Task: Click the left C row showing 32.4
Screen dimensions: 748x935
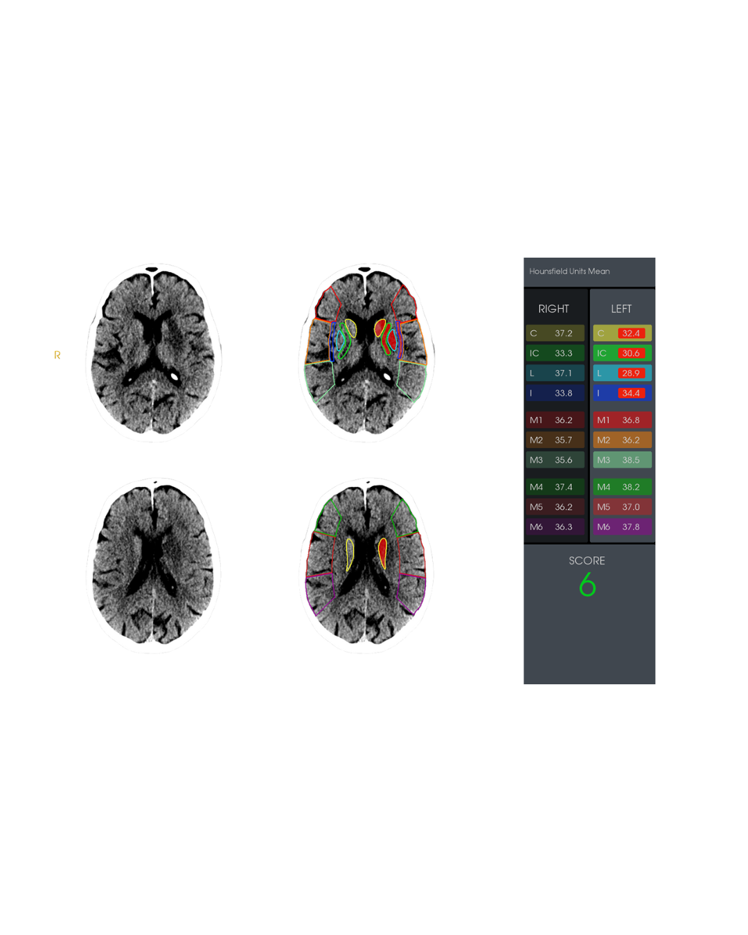Action: click(622, 333)
